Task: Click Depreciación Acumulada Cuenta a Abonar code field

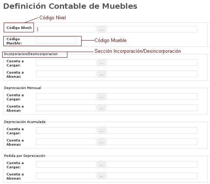Action: point(66,142)
